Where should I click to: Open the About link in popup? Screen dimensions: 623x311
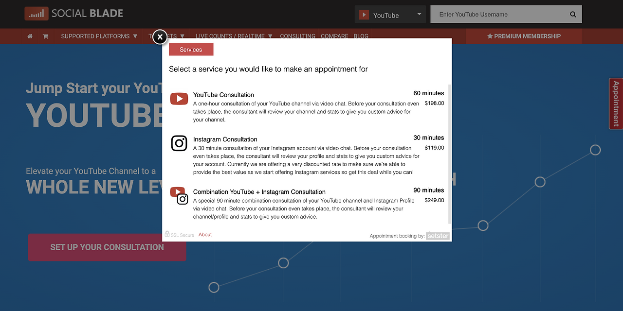[205, 234]
